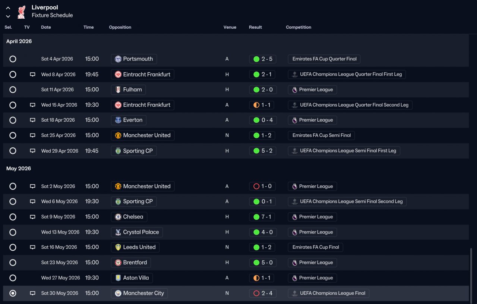Click the vertical scrollbar thumb on the right
Screen dimensions: 477x304
click(471, 274)
